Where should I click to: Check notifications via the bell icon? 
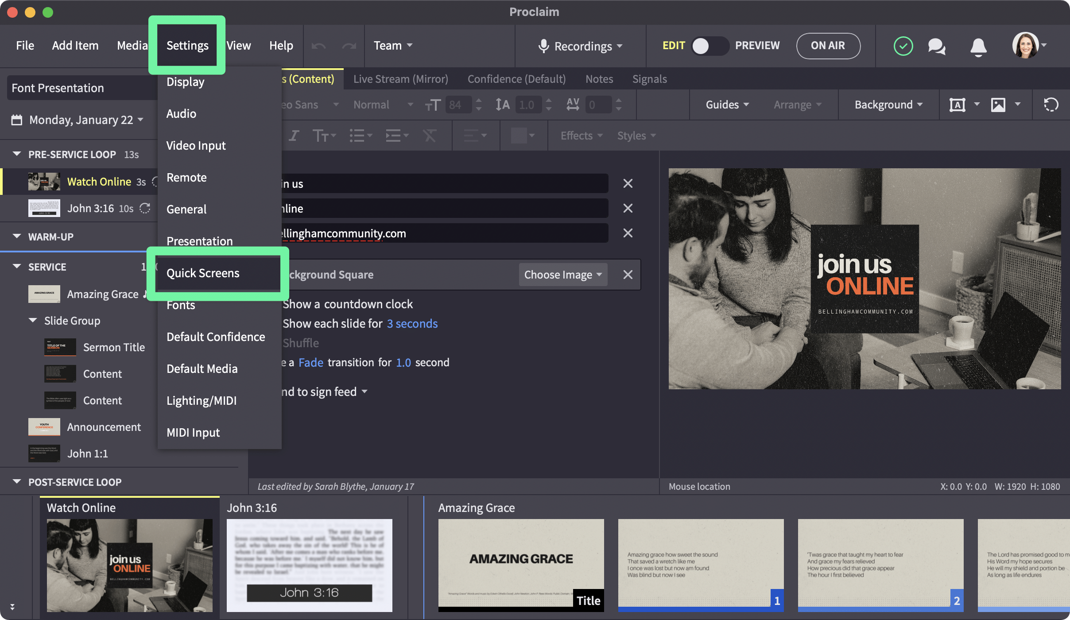[x=978, y=46]
